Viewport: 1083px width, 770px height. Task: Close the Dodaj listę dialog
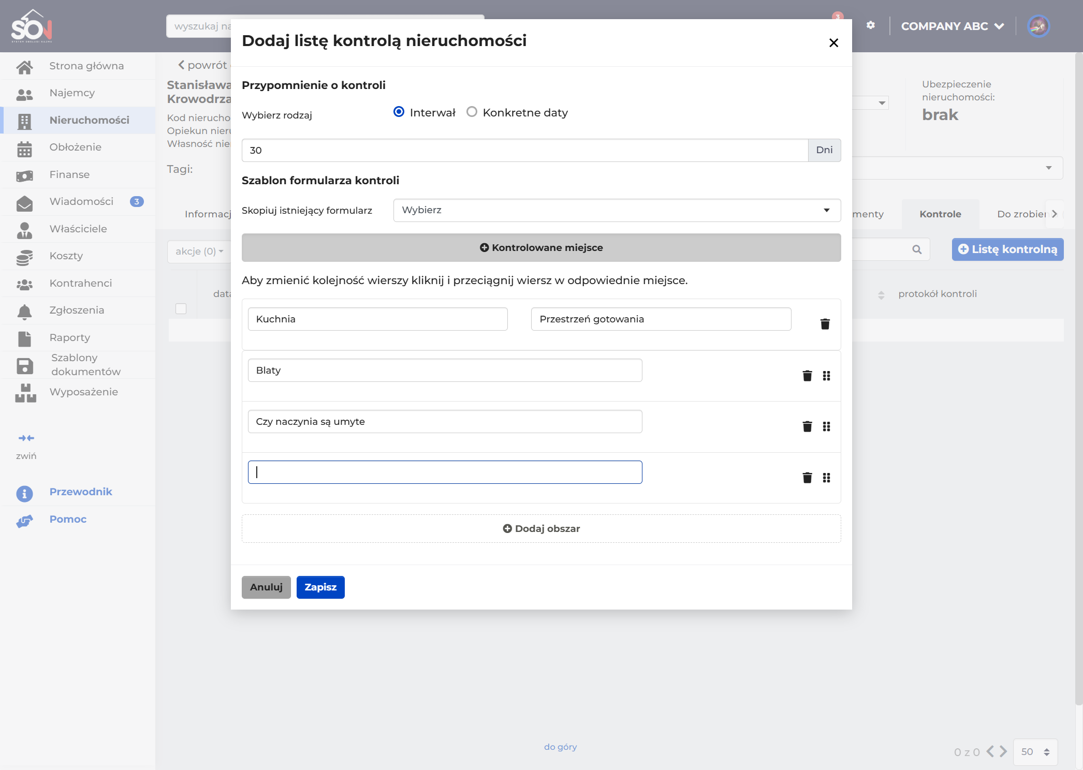click(x=833, y=43)
